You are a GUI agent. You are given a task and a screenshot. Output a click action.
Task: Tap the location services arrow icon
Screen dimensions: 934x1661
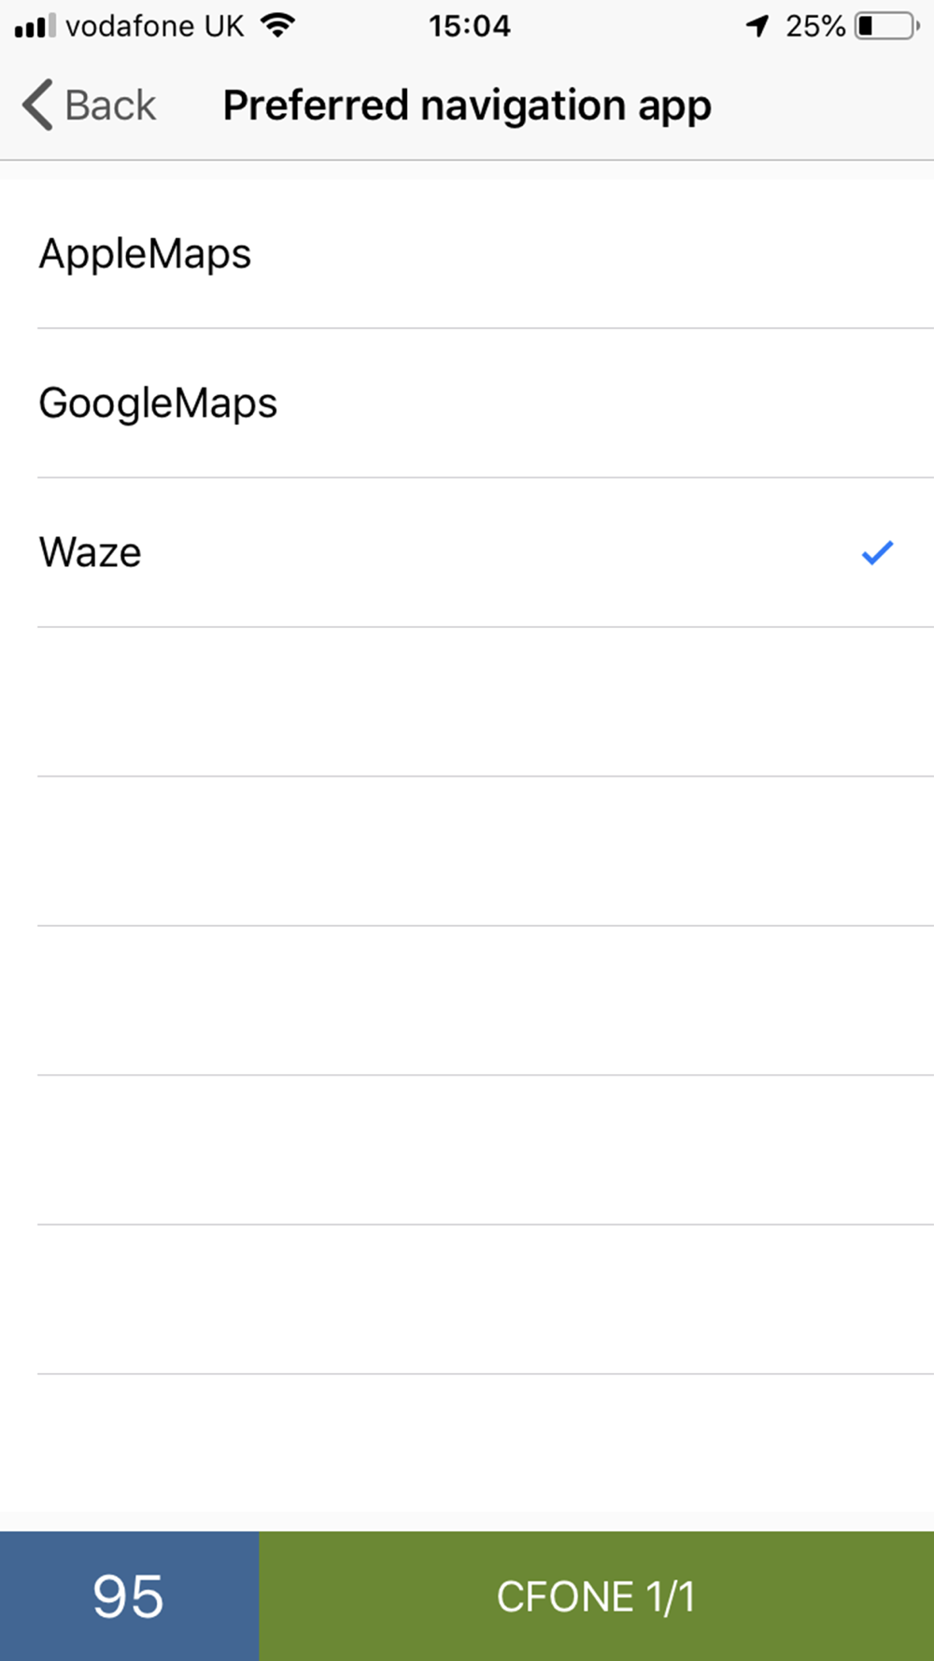point(757,26)
